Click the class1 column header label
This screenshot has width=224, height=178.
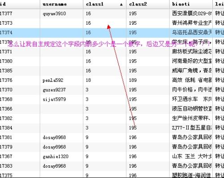(95, 4)
